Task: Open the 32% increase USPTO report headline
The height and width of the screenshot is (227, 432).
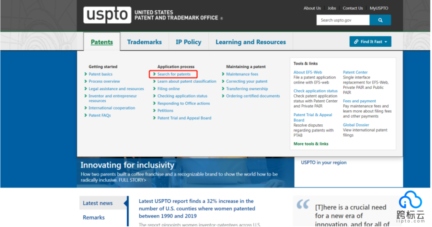Action: pos(197,209)
